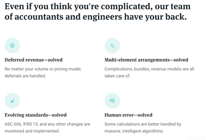This screenshot has height=140, width=205.
Task: Click the words "have your back" in headline
Action: (155, 17)
